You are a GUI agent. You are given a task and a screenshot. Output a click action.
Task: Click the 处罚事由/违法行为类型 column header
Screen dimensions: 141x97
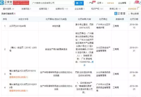(x=56, y=19)
